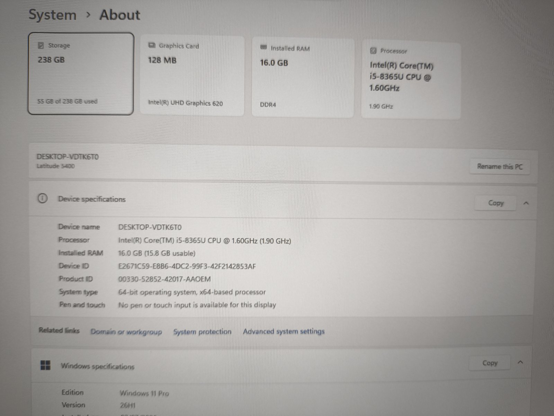The height and width of the screenshot is (416, 554).
Task: Click the Windows logo beside Windows specifications
Action: coord(45,365)
